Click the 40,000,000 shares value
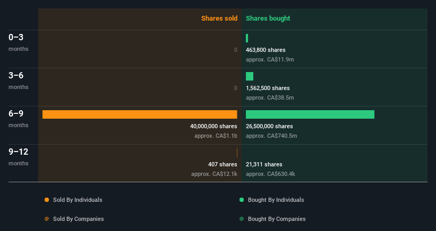 click(x=213, y=126)
